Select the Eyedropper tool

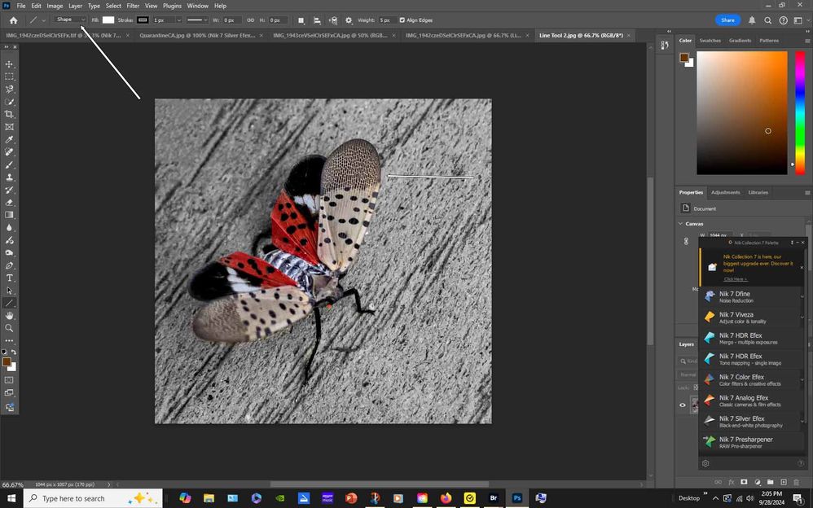pyautogui.click(x=10, y=139)
